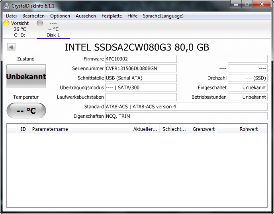Click the Parametername column header

[x=80, y=129]
